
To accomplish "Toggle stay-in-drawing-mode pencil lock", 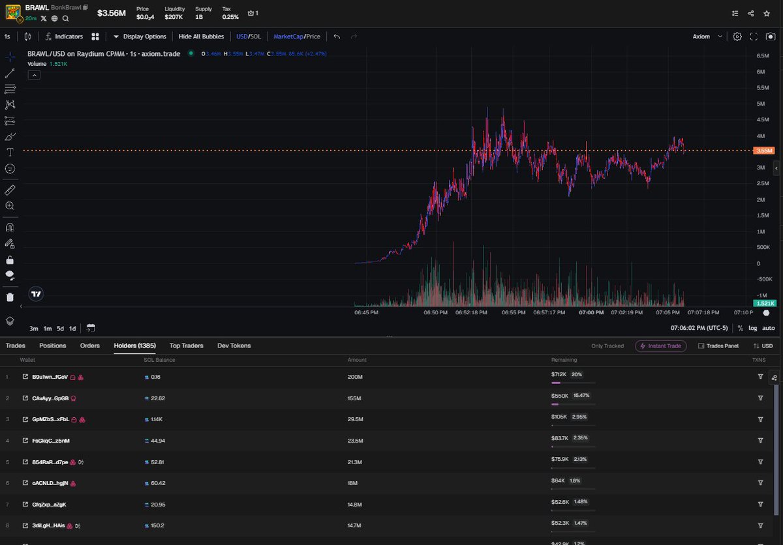I will 10,243.
